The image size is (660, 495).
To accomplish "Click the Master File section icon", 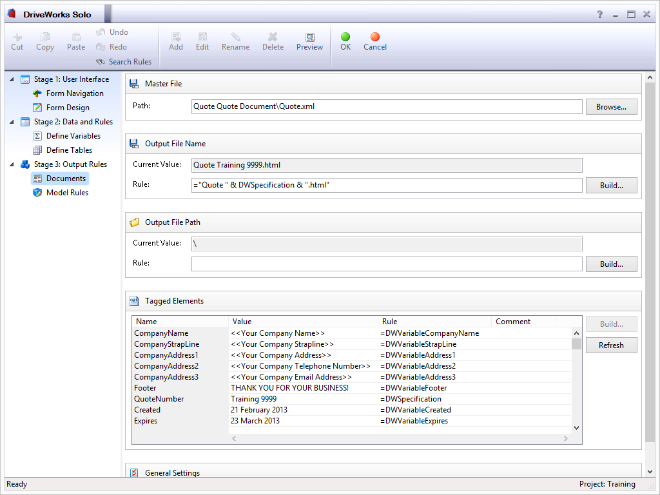I will pyautogui.click(x=134, y=84).
